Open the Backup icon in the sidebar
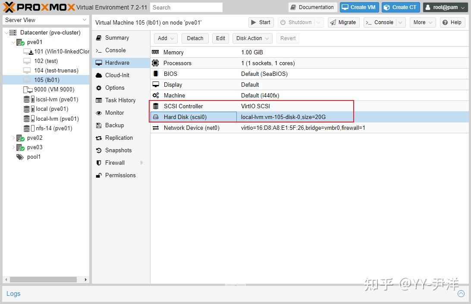Viewport: 471px width, 304px height. (100, 125)
